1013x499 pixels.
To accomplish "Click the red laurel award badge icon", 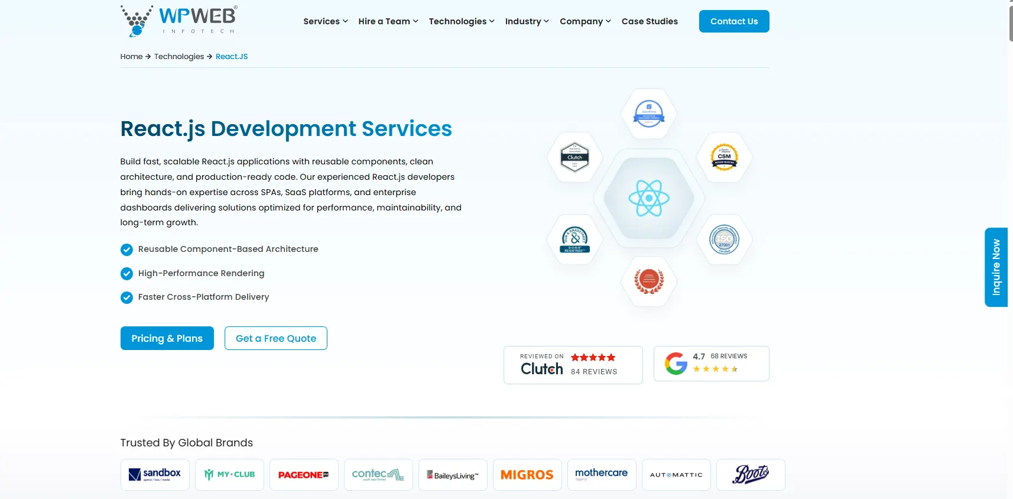I will (x=649, y=281).
